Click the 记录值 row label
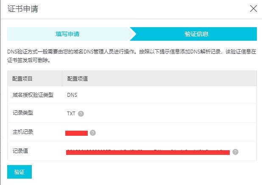 (x=20, y=151)
